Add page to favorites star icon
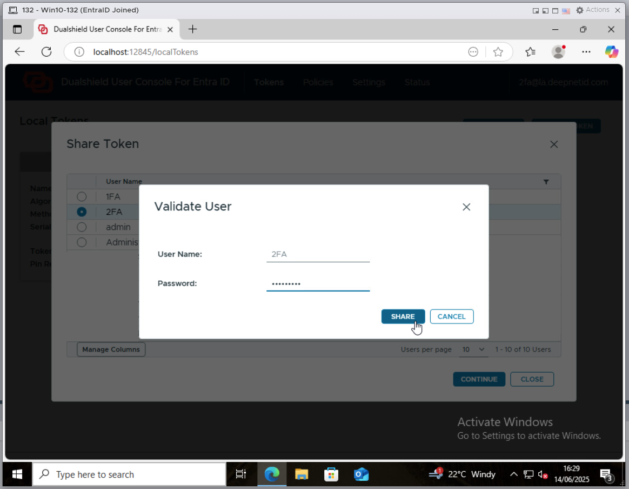Image resolution: width=629 pixels, height=489 pixels. (x=498, y=52)
